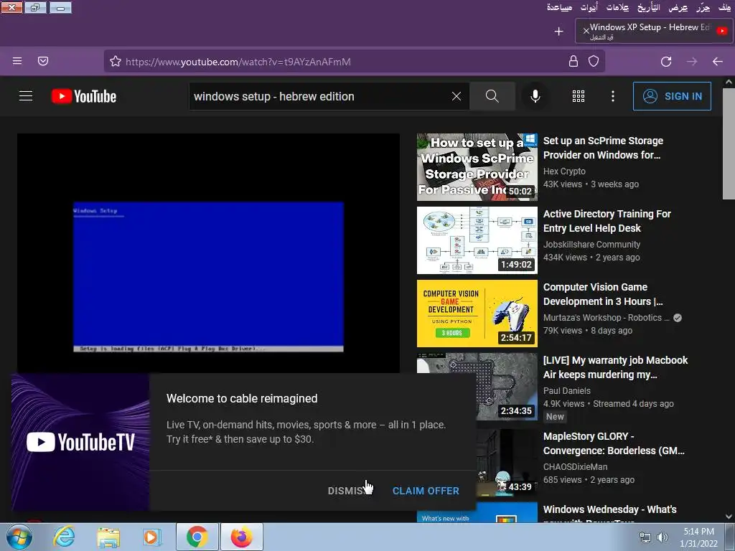Viewport: 735px width, 551px height.
Task: Show site security lock information
Action: click(x=574, y=62)
